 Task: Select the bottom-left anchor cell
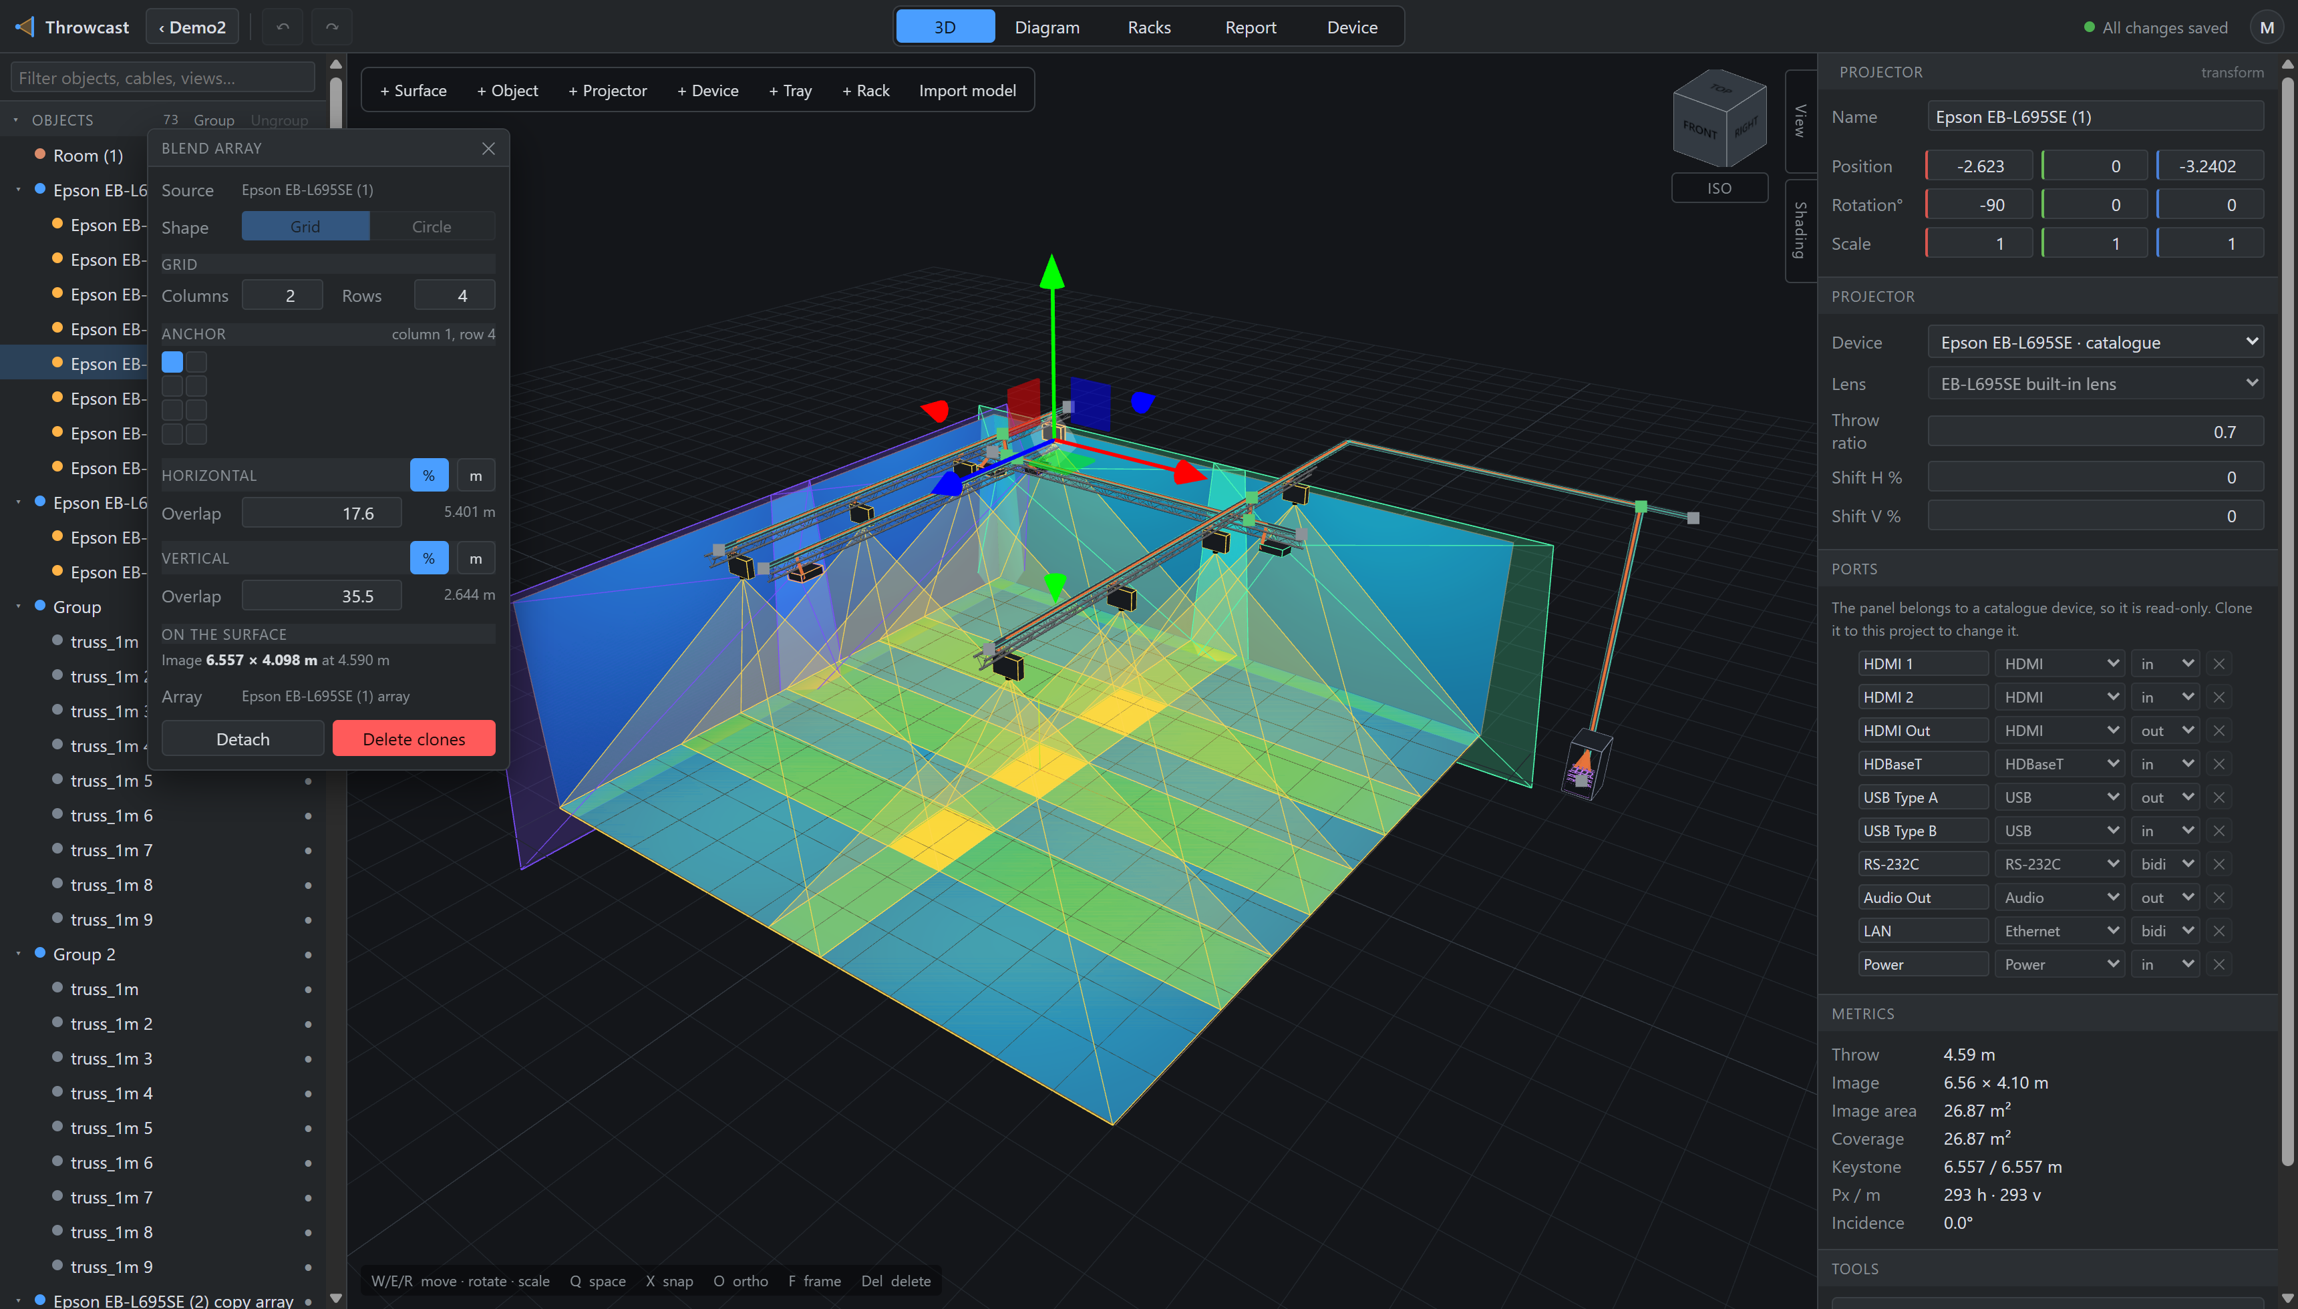tap(172, 434)
